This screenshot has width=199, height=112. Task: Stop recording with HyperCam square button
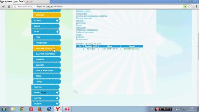click(x=161, y=109)
